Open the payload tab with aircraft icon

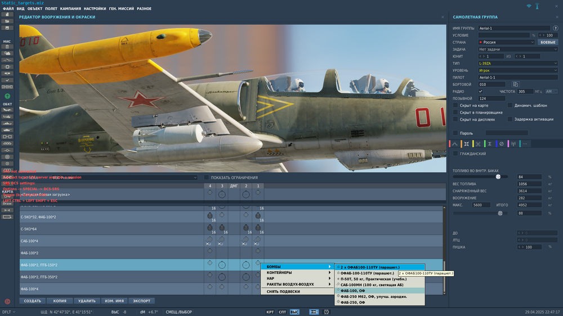click(467, 143)
